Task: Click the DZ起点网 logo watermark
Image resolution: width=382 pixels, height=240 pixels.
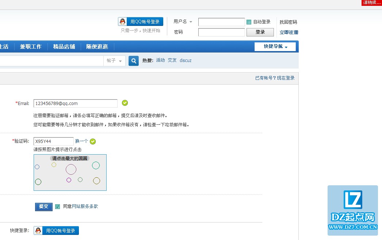Action: coord(352,210)
